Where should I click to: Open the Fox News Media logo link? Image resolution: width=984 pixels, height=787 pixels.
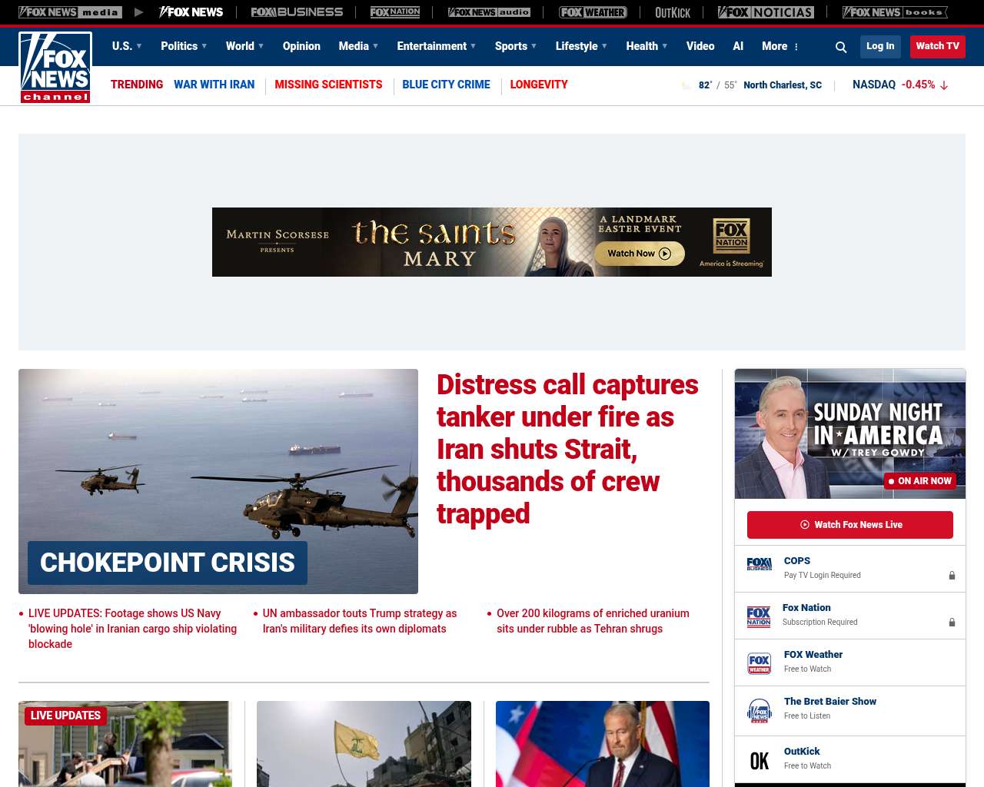coord(70,12)
